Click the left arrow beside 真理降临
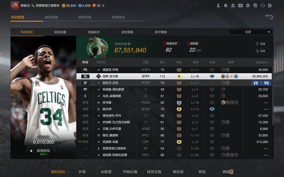Viewport: 284px width, 177px height. (x=31, y=151)
